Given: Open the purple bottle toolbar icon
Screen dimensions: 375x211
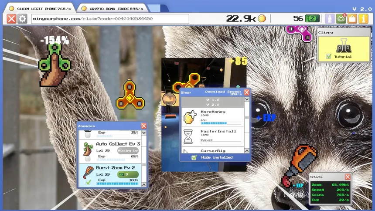Looking at the screenshot, I should 330,19.
